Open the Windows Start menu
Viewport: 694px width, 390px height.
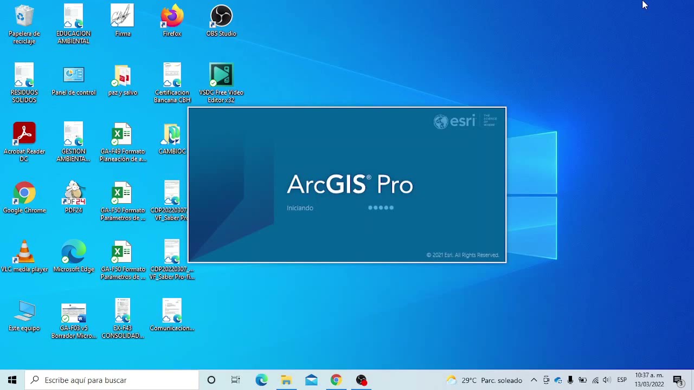[x=12, y=380]
